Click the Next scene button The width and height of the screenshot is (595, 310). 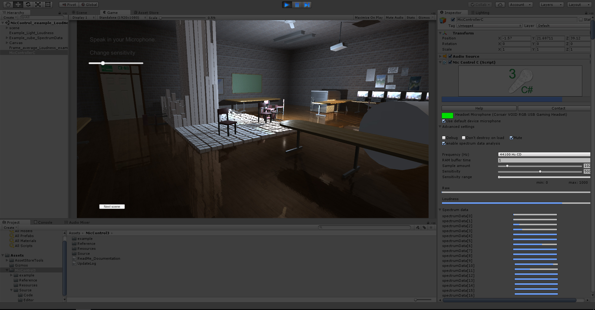coord(112,207)
